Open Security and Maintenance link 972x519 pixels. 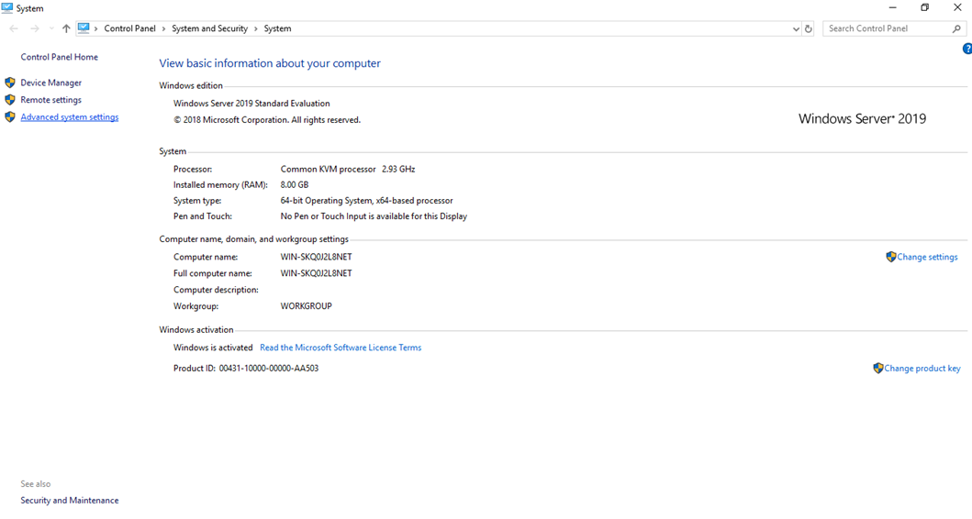tap(70, 501)
